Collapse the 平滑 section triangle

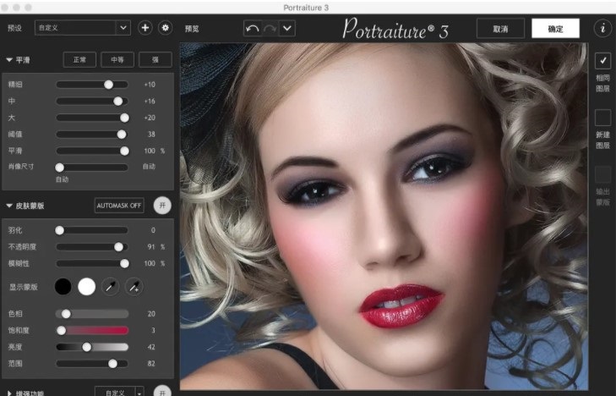tap(9, 60)
